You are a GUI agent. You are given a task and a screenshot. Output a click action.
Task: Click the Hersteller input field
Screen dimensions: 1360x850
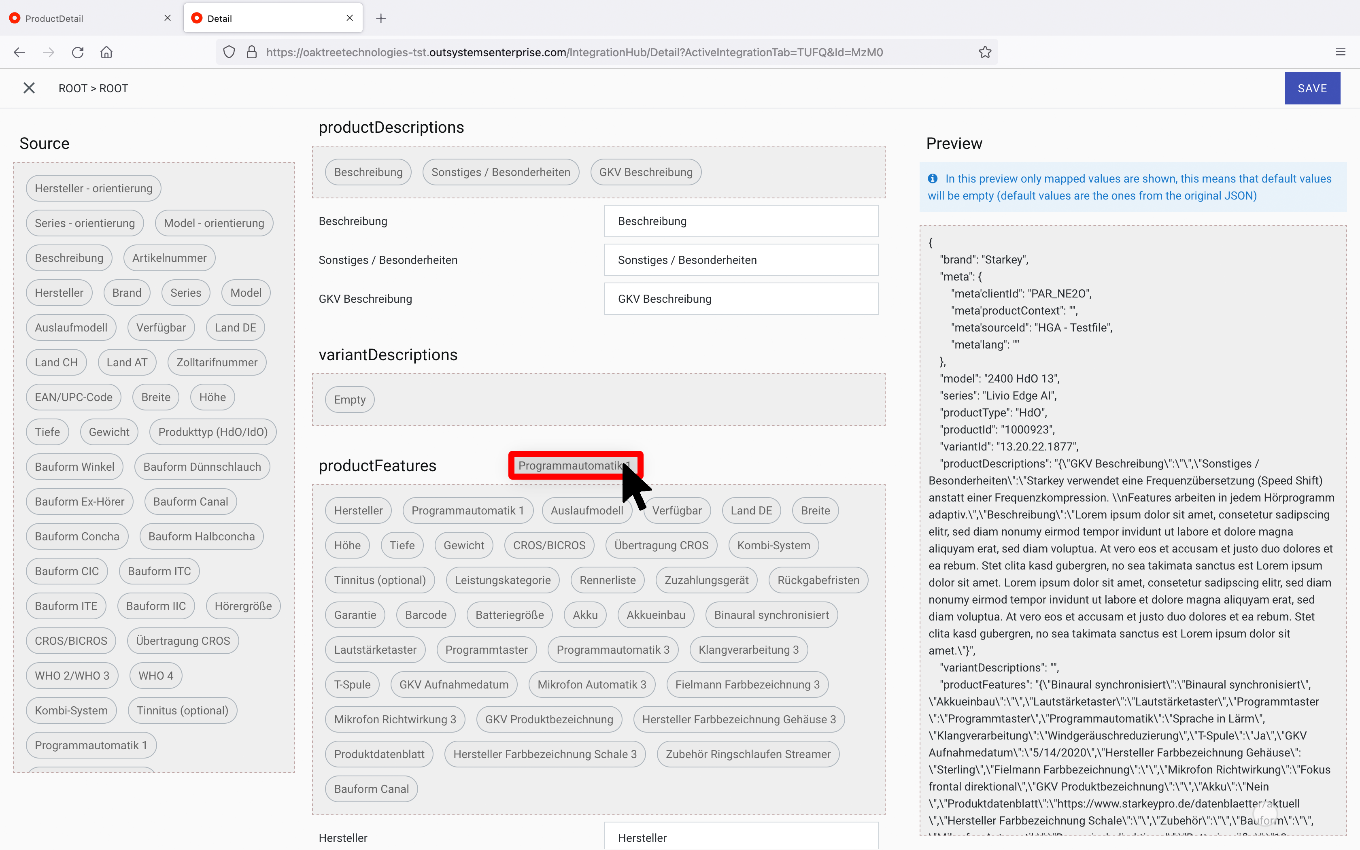coord(741,837)
